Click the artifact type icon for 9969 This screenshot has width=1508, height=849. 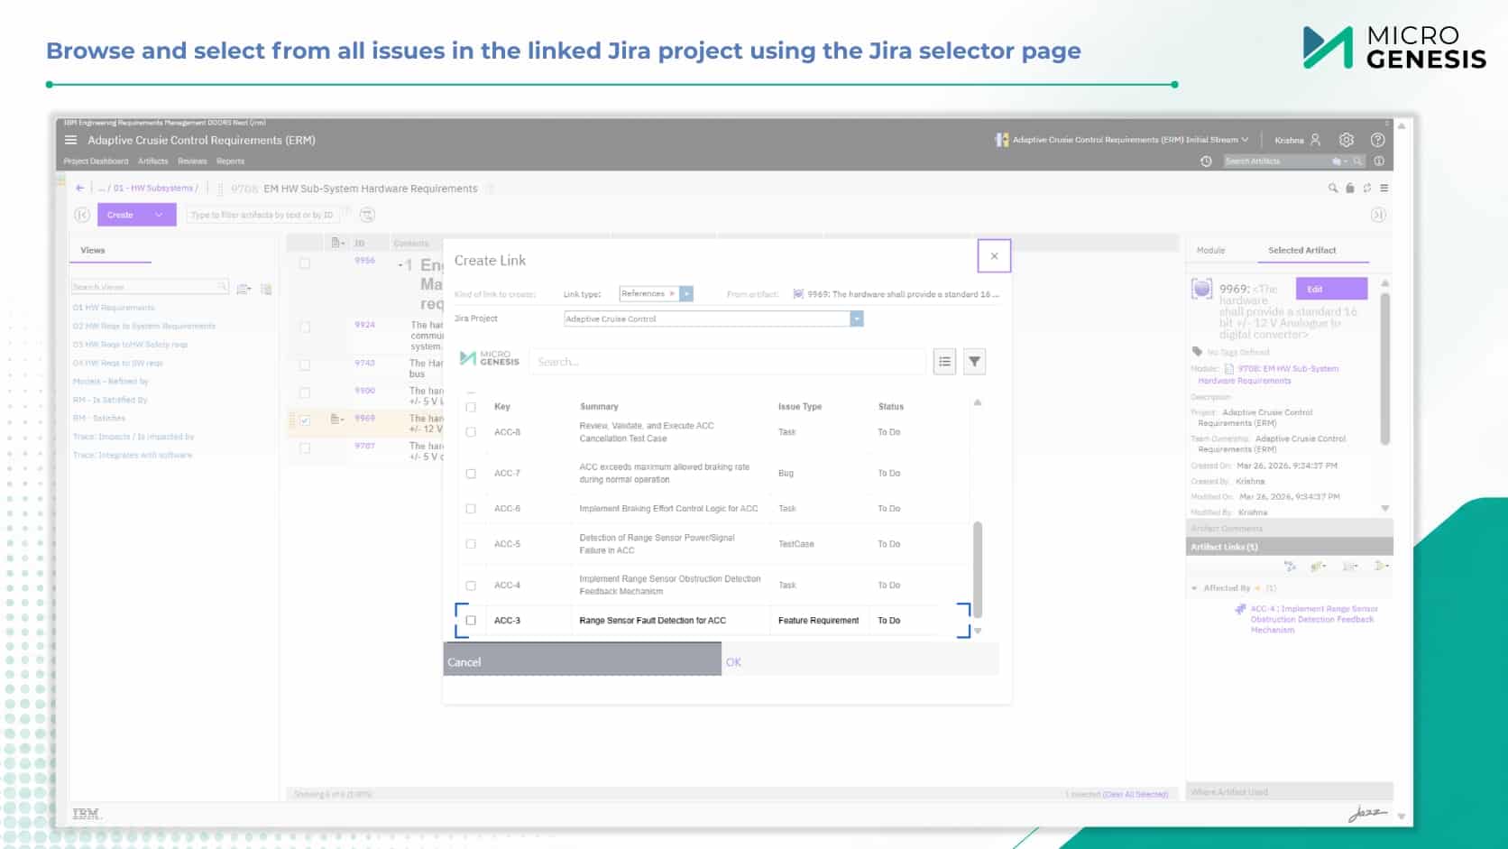coord(1202,289)
